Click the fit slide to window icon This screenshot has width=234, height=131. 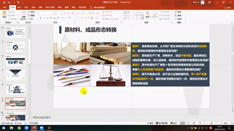pos(232,123)
